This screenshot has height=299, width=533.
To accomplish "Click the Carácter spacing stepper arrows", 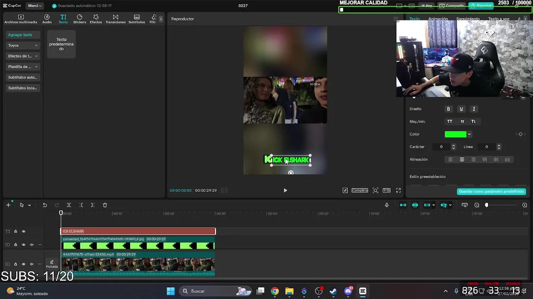I will [453, 147].
